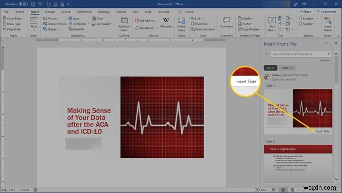This screenshot has width=342, height=193.
Task: Open Customize Quick Access Toolbar arrow
Action: 68,4
